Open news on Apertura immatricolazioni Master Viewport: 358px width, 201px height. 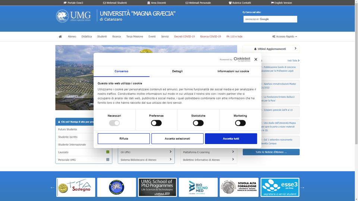point(280,86)
